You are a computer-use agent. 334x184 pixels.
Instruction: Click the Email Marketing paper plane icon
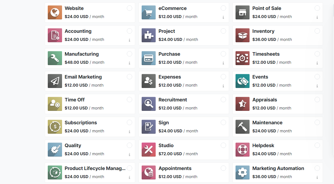tap(55, 81)
